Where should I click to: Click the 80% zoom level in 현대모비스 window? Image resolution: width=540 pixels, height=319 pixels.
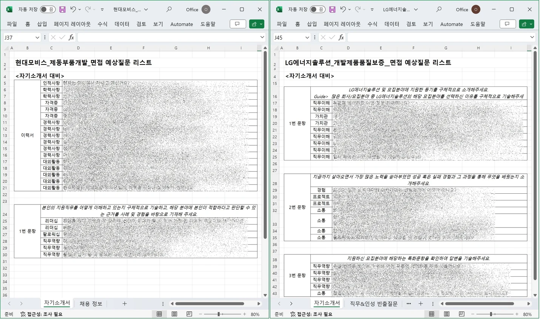[255, 314]
